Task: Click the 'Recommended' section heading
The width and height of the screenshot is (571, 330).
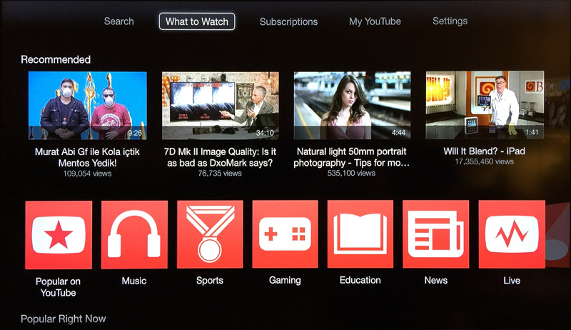Action: 56,60
